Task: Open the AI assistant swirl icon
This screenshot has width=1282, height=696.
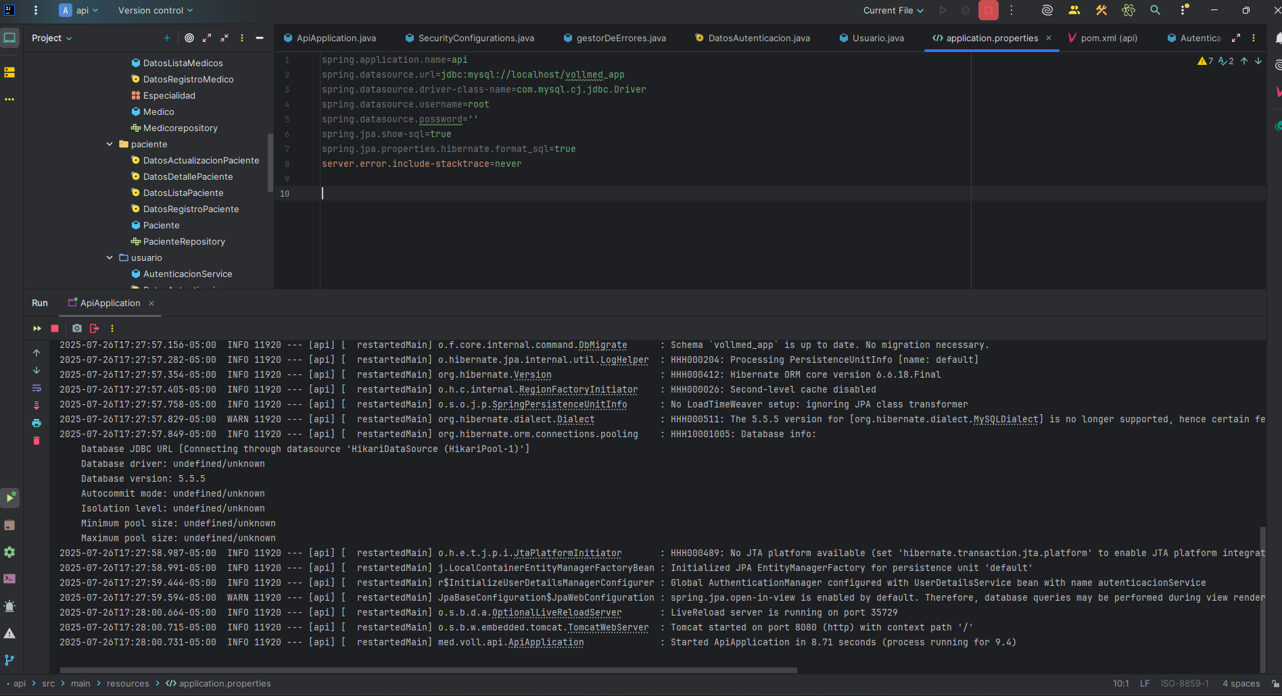Action: (x=1047, y=10)
